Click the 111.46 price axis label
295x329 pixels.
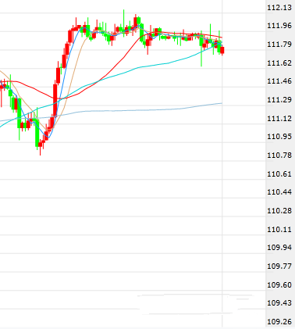279,81
